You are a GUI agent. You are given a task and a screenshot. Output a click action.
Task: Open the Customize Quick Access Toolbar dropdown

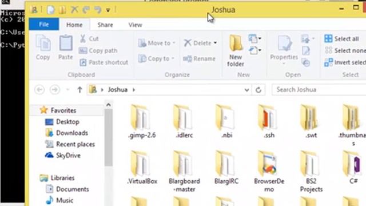[108, 10]
